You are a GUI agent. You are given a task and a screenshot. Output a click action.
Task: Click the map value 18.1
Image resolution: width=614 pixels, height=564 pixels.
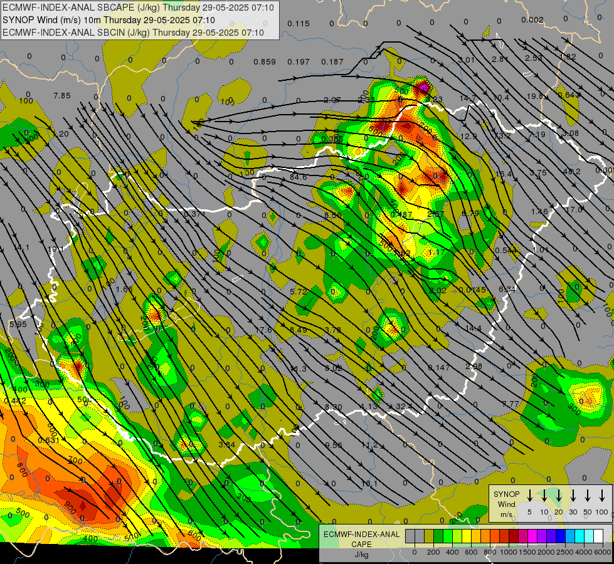[x=369, y=484]
